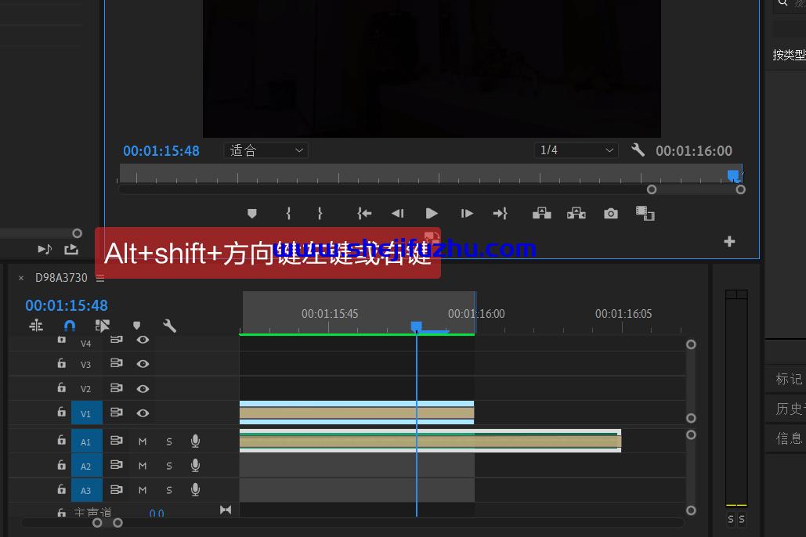Click the Export Frame camera icon
This screenshot has width=806, height=537.
click(x=611, y=214)
